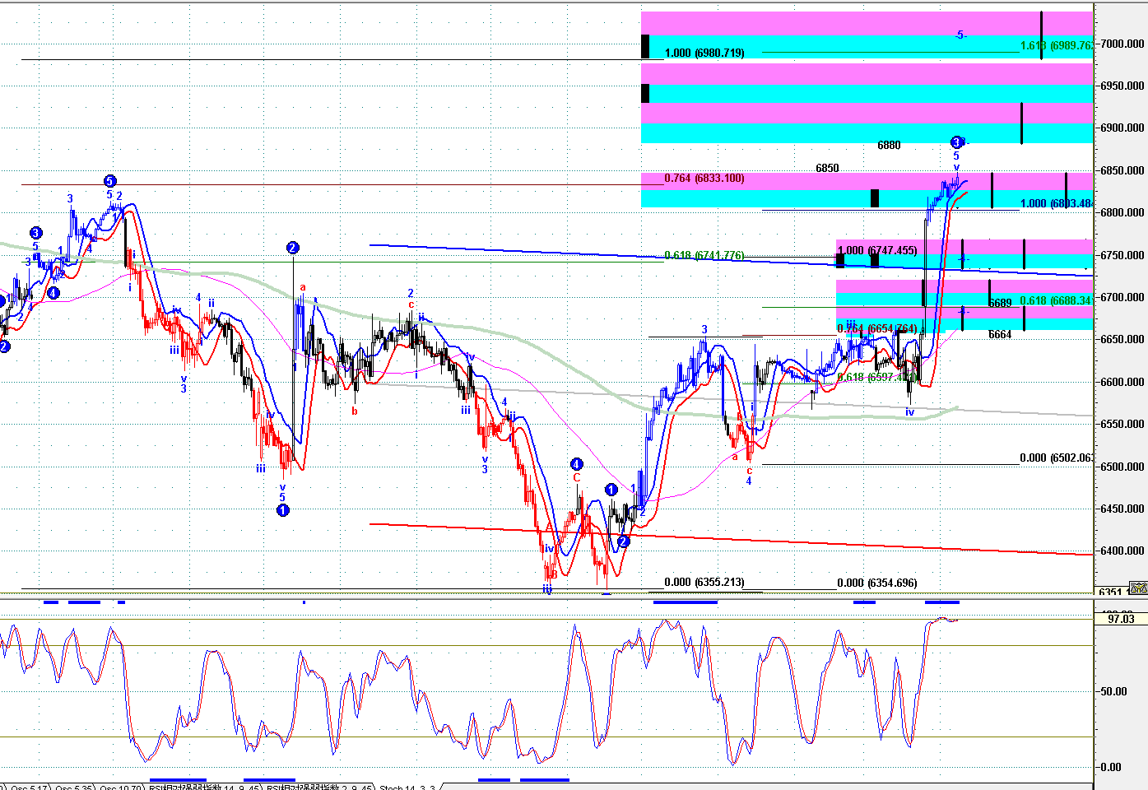Select the 6400.000 price axis label
The height and width of the screenshot is (790, 1148).
click(x=1122, y=551)
